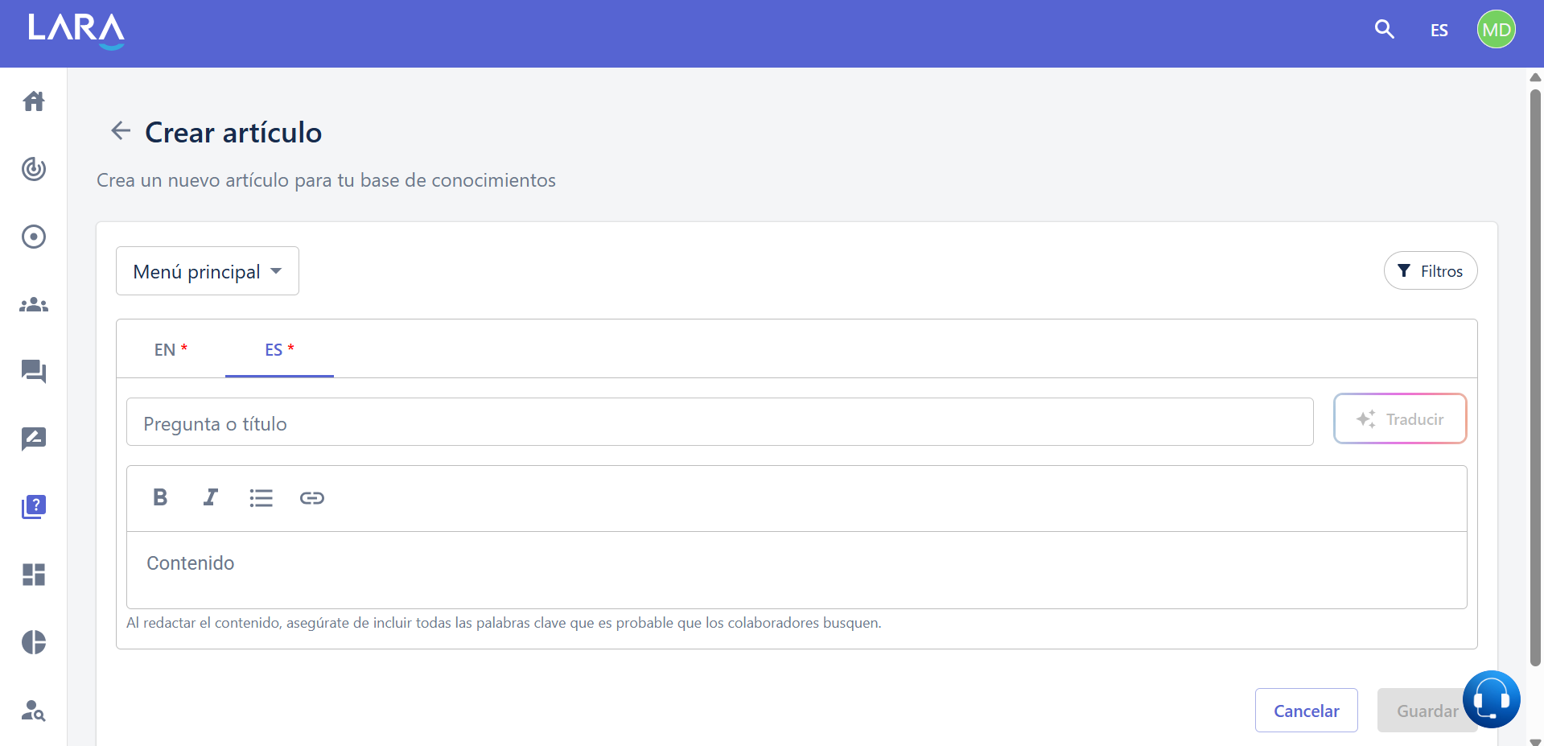
Task: Select the ES language tab
Action: pyautogui.click(x=279, y=349)
